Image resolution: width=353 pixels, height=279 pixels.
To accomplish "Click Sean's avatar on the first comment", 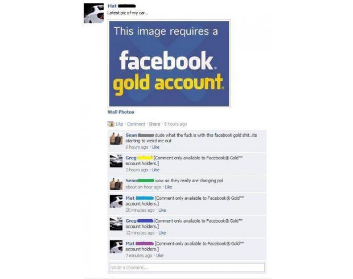I will coord(116,138).
